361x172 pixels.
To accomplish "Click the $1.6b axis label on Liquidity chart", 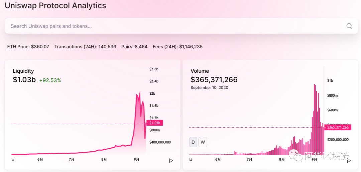I will tap(154, 106).
